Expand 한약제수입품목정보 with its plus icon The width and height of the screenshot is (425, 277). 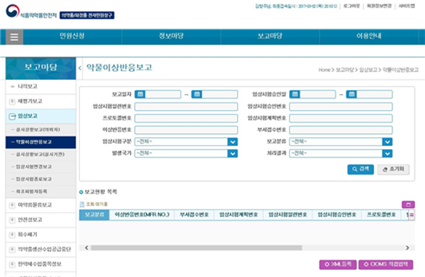[12, 264]
